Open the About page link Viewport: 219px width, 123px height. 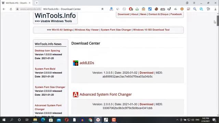click(x=134, y=14)
